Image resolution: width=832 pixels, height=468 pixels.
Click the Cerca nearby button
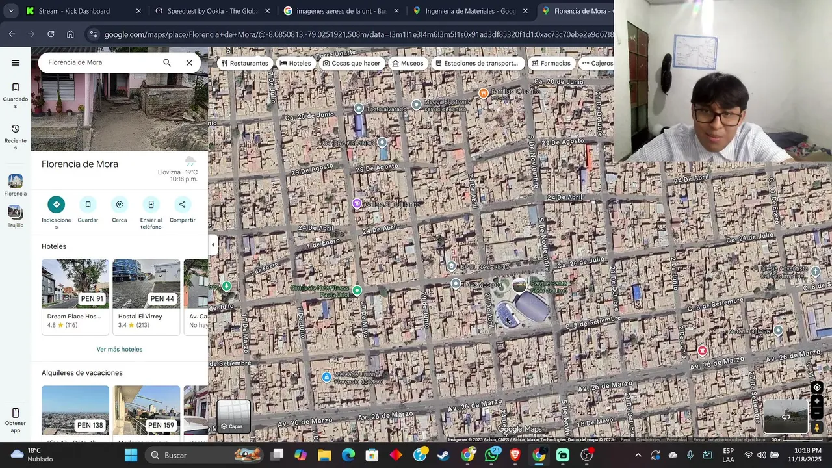point(120,210)
